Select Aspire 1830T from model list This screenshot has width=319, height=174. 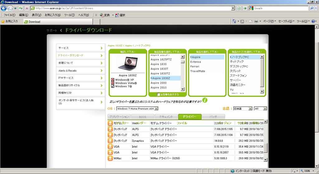(x=159, y=69)
